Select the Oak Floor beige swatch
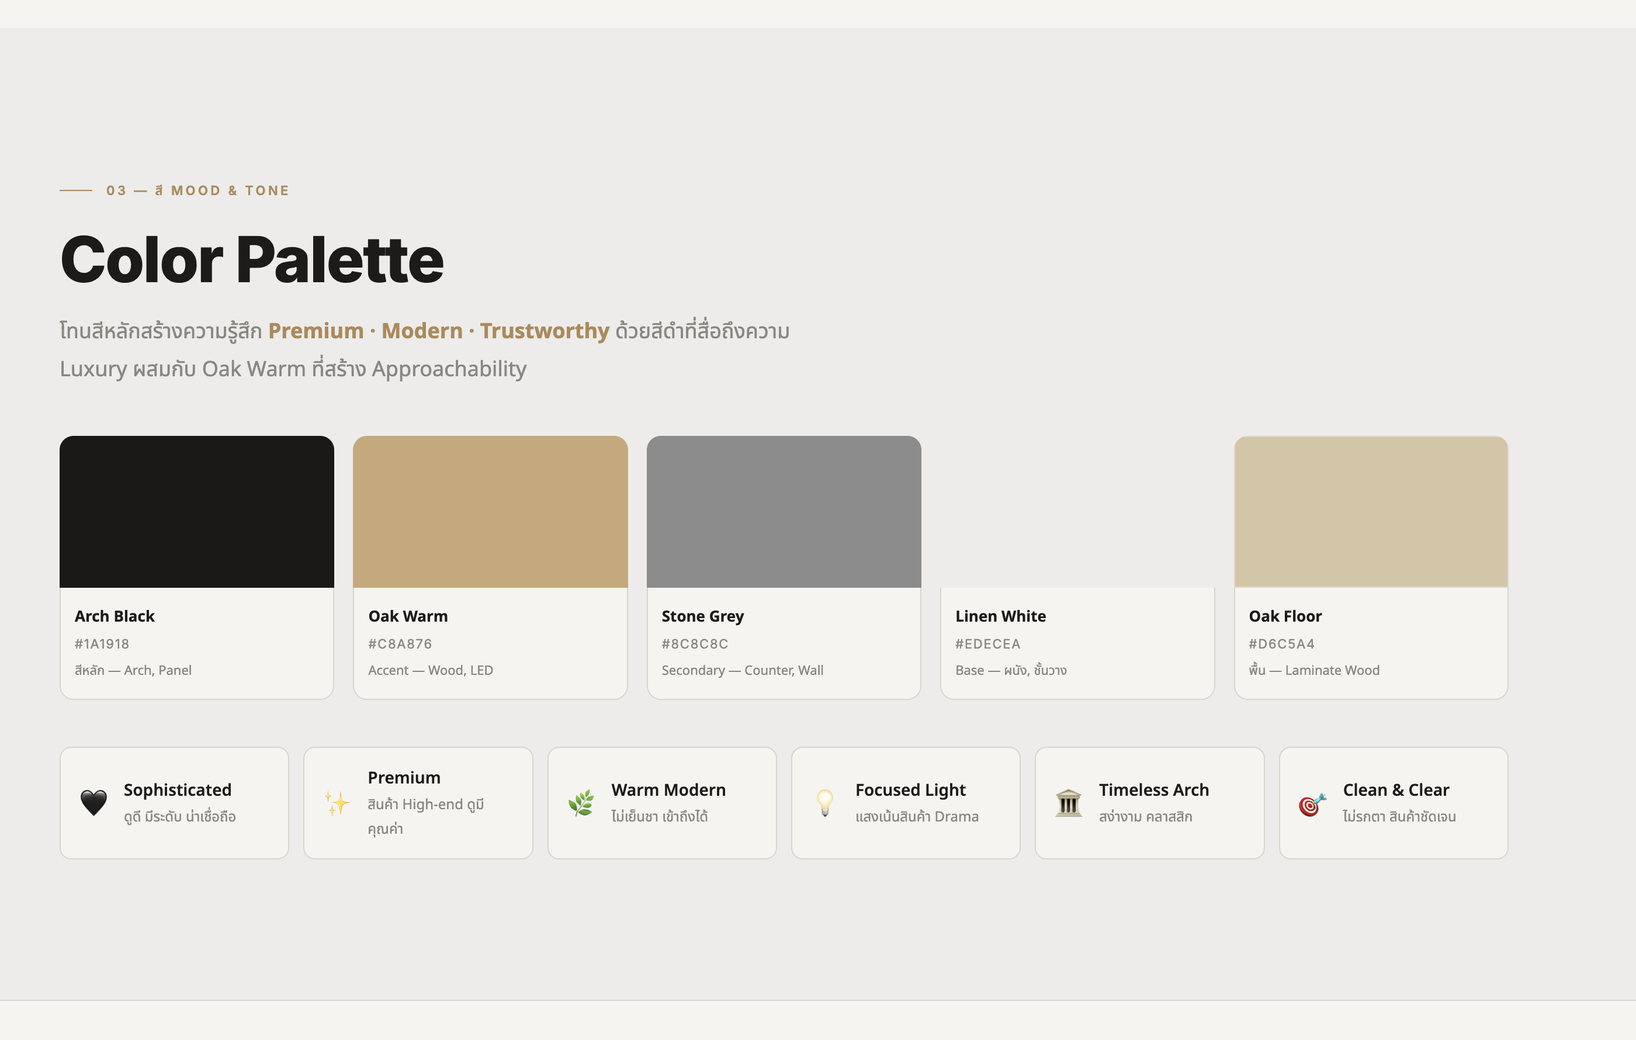The width and height of the screenshot is (1636, 1040). (1370, 511)
